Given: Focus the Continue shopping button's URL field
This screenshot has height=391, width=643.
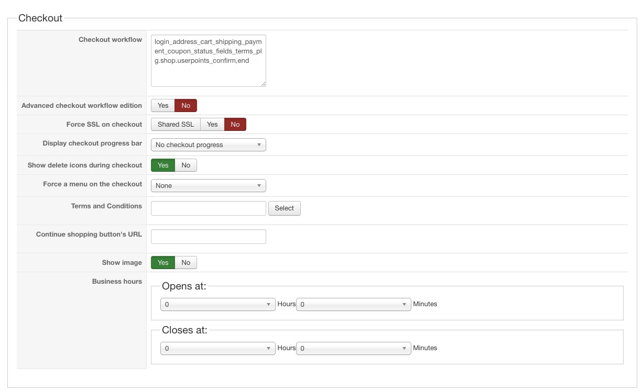Looking at the screenshot, I should click(x=208, y=237).
